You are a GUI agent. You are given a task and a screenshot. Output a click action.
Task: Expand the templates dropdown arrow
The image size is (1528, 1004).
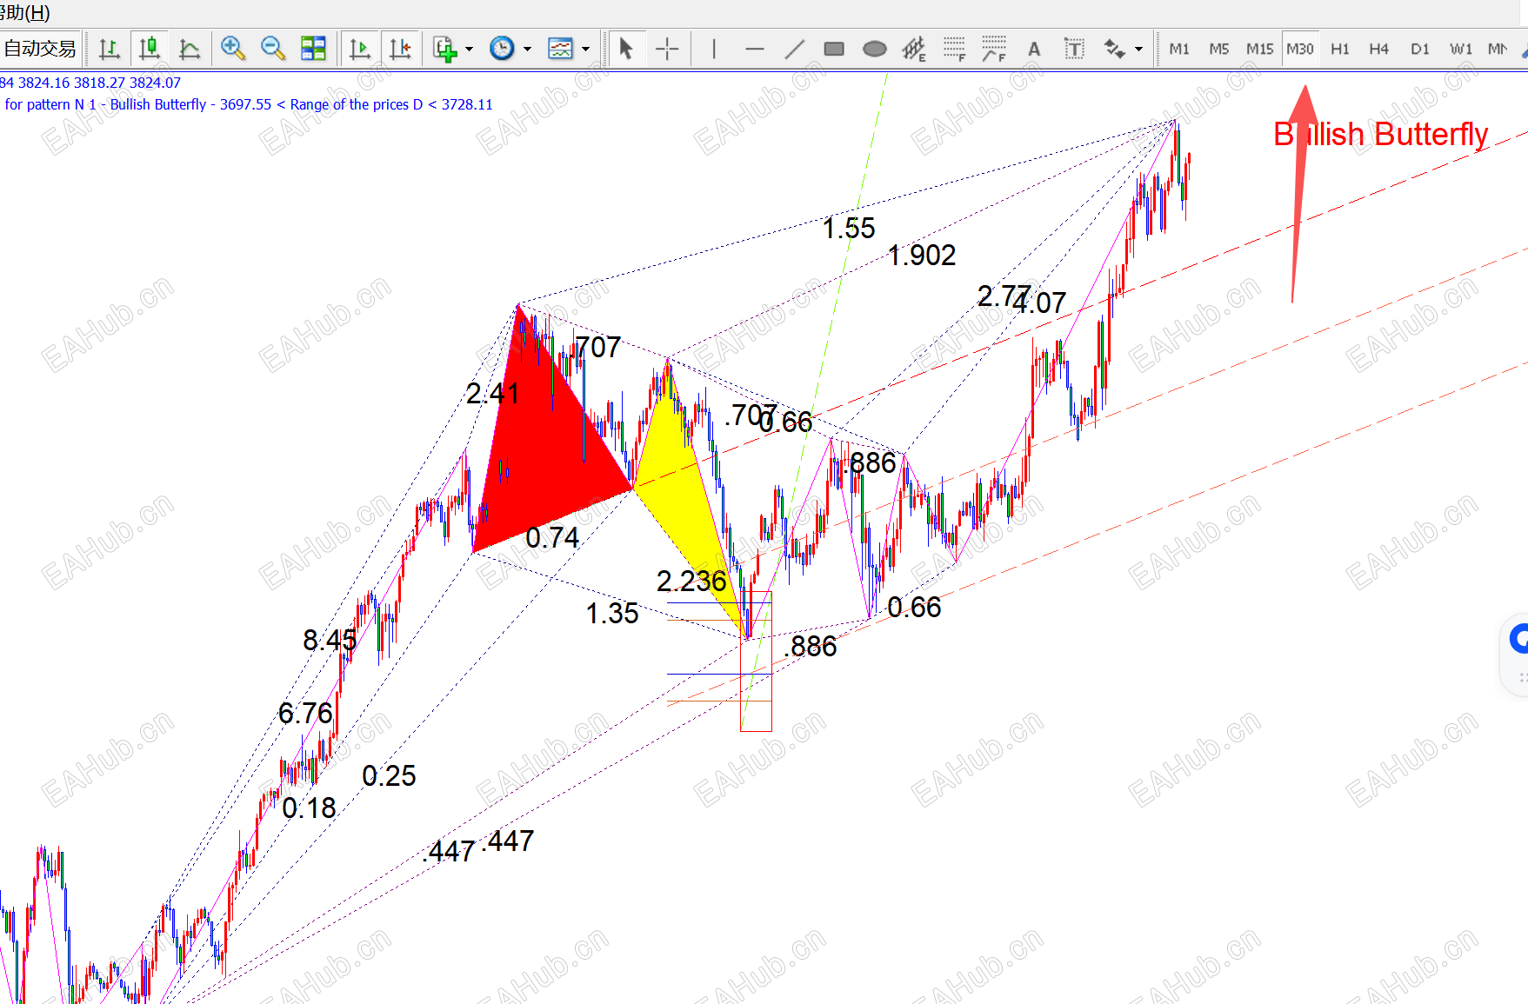pyautogui.click(x=585, y=49)
